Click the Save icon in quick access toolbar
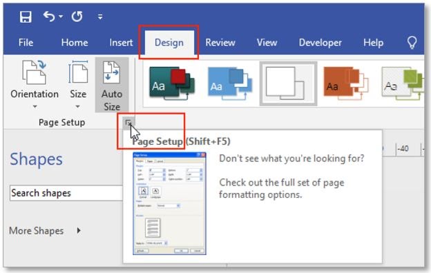Image resolution: width=431 pixels, height=273 pixels. coord(26,17)
